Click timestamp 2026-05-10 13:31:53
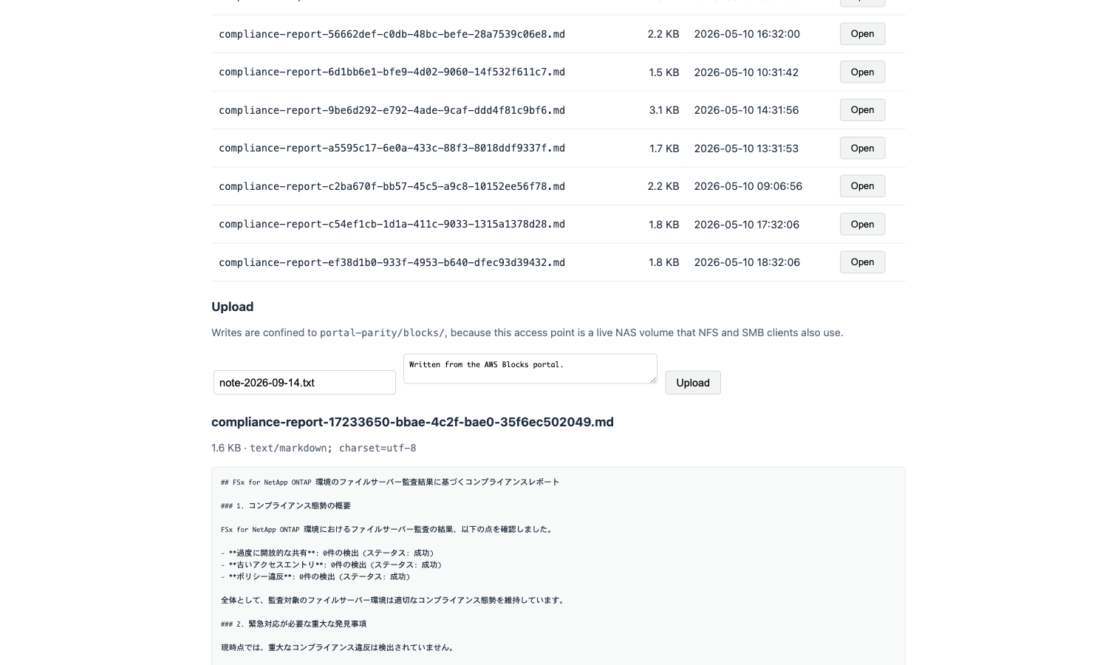This screenshot has height=665, width=1117. (x=746, y=149)
